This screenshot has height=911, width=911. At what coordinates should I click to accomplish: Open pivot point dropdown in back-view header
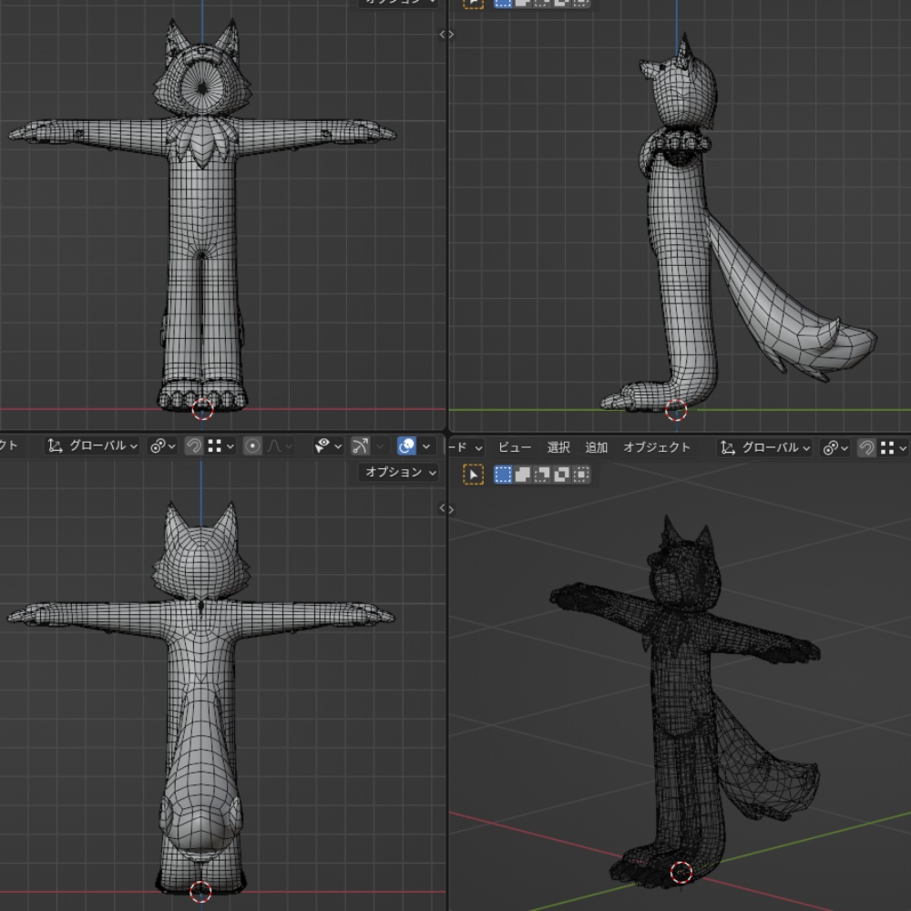(162, 446)
